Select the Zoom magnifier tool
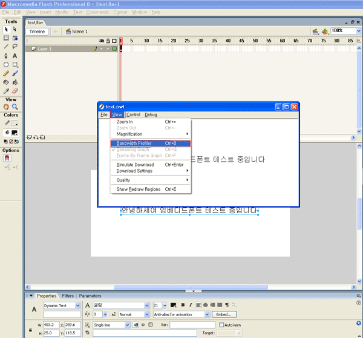The width and height of the screenshot is (363, 338). click(15, 107)
